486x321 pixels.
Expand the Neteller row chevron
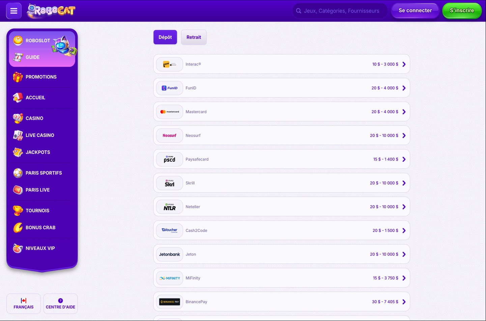404,207
